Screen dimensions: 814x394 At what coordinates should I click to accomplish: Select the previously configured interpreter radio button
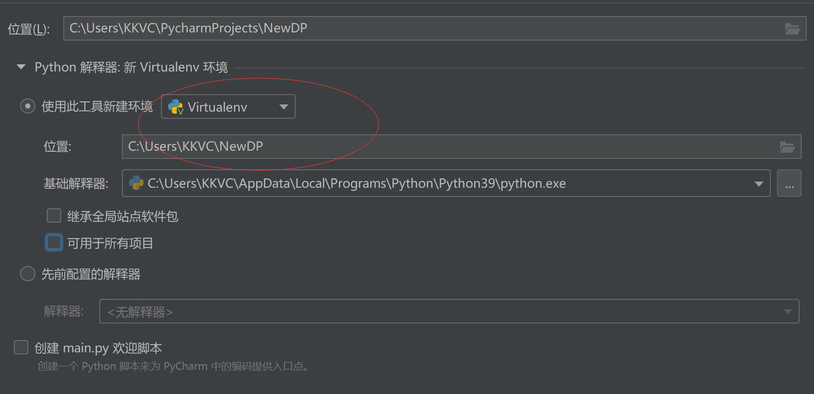click(28, 274)
